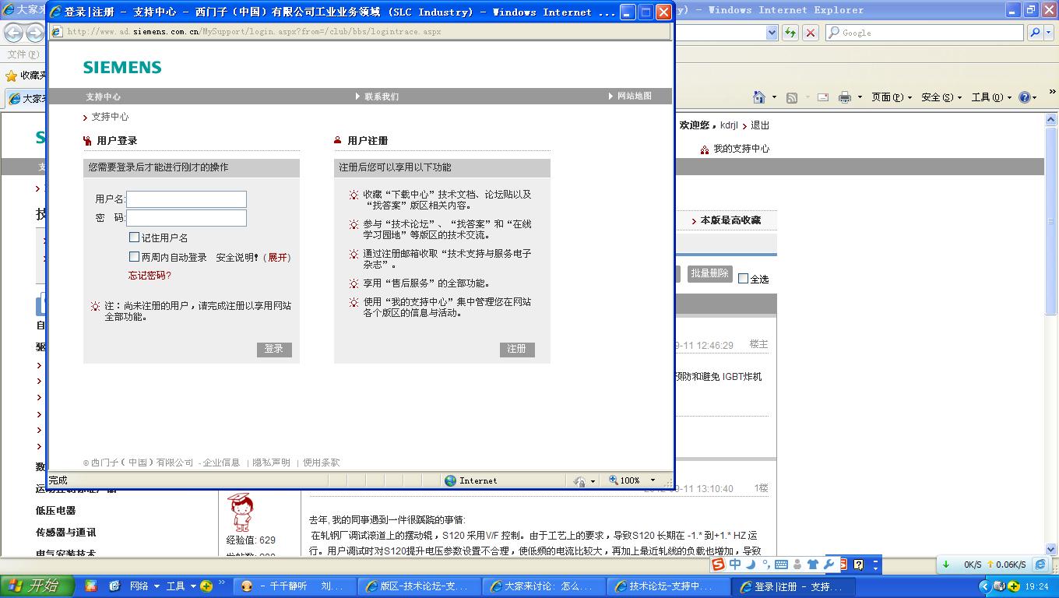Click the SIEMENS logo in the popup
This screenshot has width=1059, height=598.
tap(122, 68)
